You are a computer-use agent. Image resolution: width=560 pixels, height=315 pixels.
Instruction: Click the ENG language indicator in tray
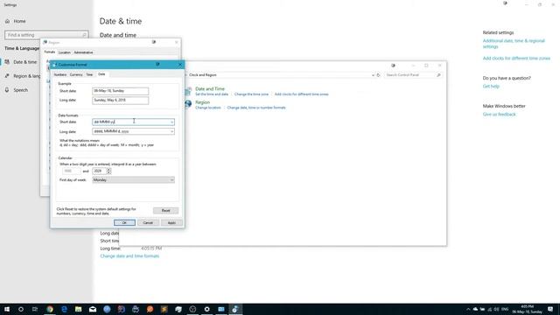[505, 309]
